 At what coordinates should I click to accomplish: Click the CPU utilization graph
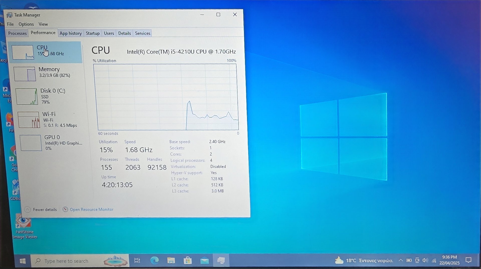click(x=166, y=97)
